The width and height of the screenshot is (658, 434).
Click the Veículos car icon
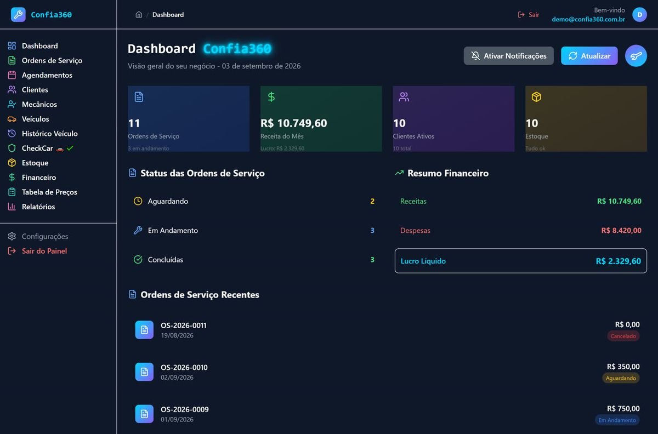pos(12,119)
